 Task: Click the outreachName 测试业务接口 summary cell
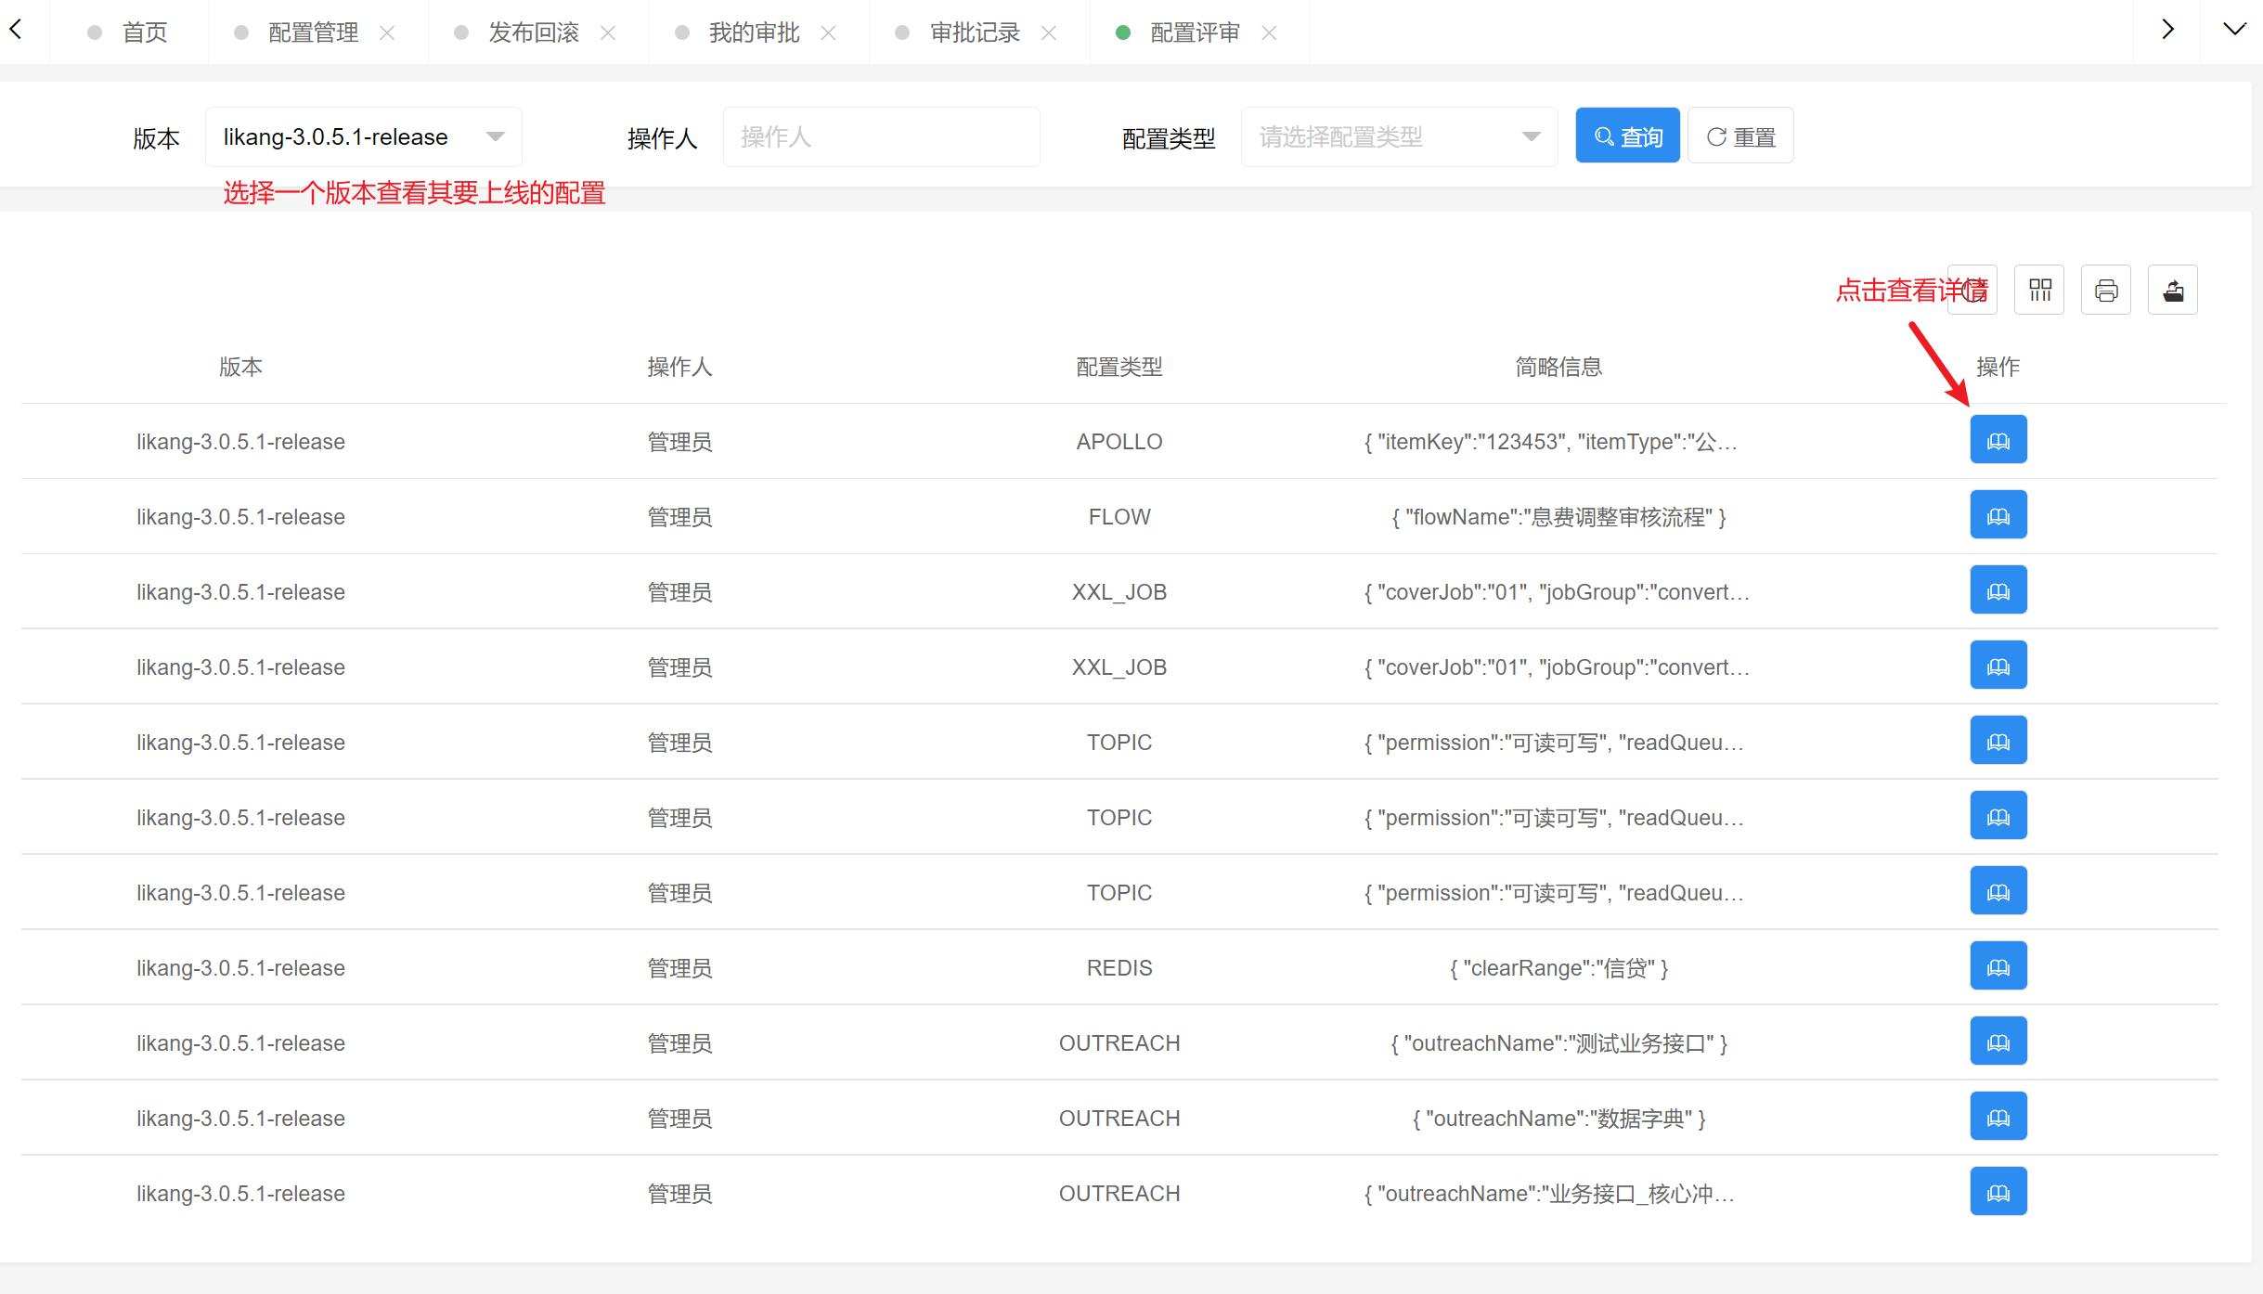click(x=1558, y=1042)
